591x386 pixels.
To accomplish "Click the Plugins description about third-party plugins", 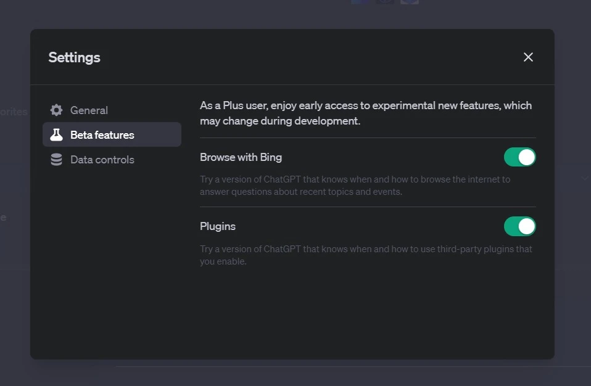I will [x=365, y=255].
